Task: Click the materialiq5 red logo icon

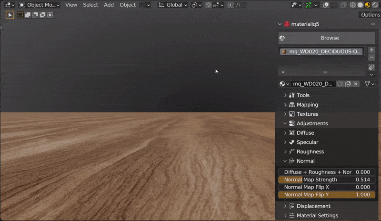Action: pyautogui.click(x=287, y=24)
